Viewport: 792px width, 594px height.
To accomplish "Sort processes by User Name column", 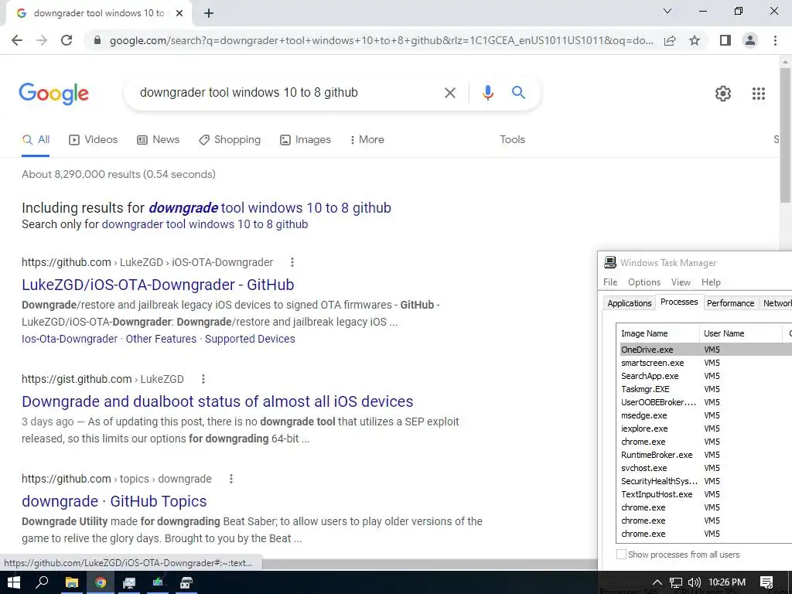I will [x=740, y=333].
